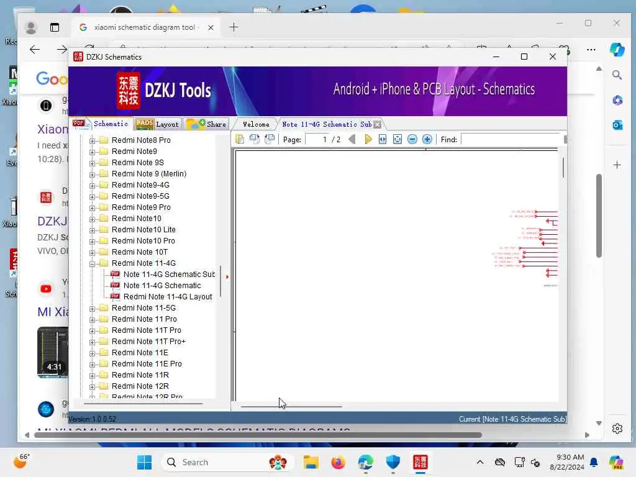Click the red splitter arrow beside the tree

(x=227, y=277)
